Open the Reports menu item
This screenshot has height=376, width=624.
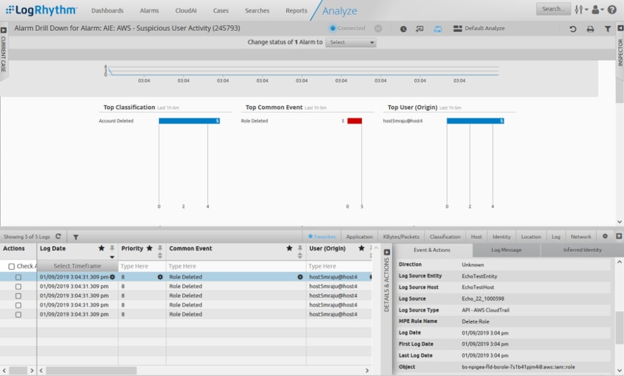[x=296, y=10]
